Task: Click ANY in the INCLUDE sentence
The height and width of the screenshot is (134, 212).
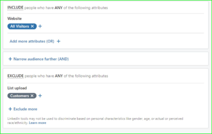Action: 59,8
